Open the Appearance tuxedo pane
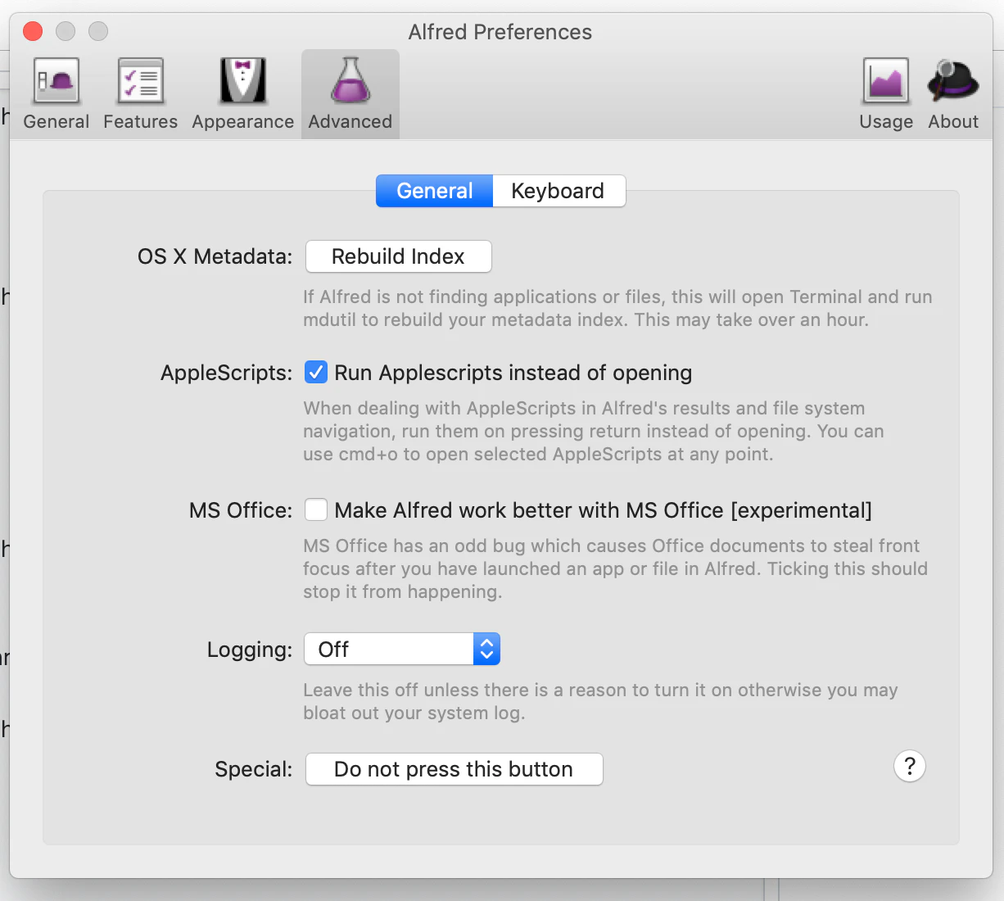Image resolution: width=1004 pixels, height=901 pixels. point(243,94)
